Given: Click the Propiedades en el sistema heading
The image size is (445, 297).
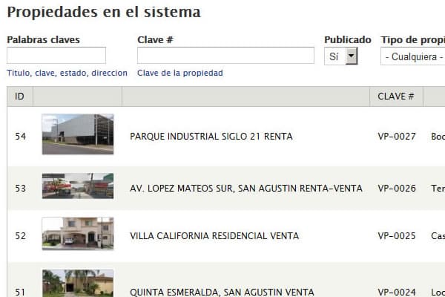Looking at the screenshot, I should 104,13.
